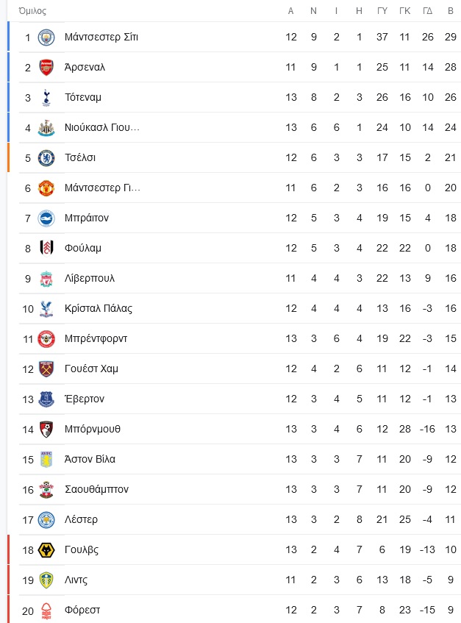Click the Όμιλος column header
The width and height of the screenshot is (461, 623).
tap(32, 11)
